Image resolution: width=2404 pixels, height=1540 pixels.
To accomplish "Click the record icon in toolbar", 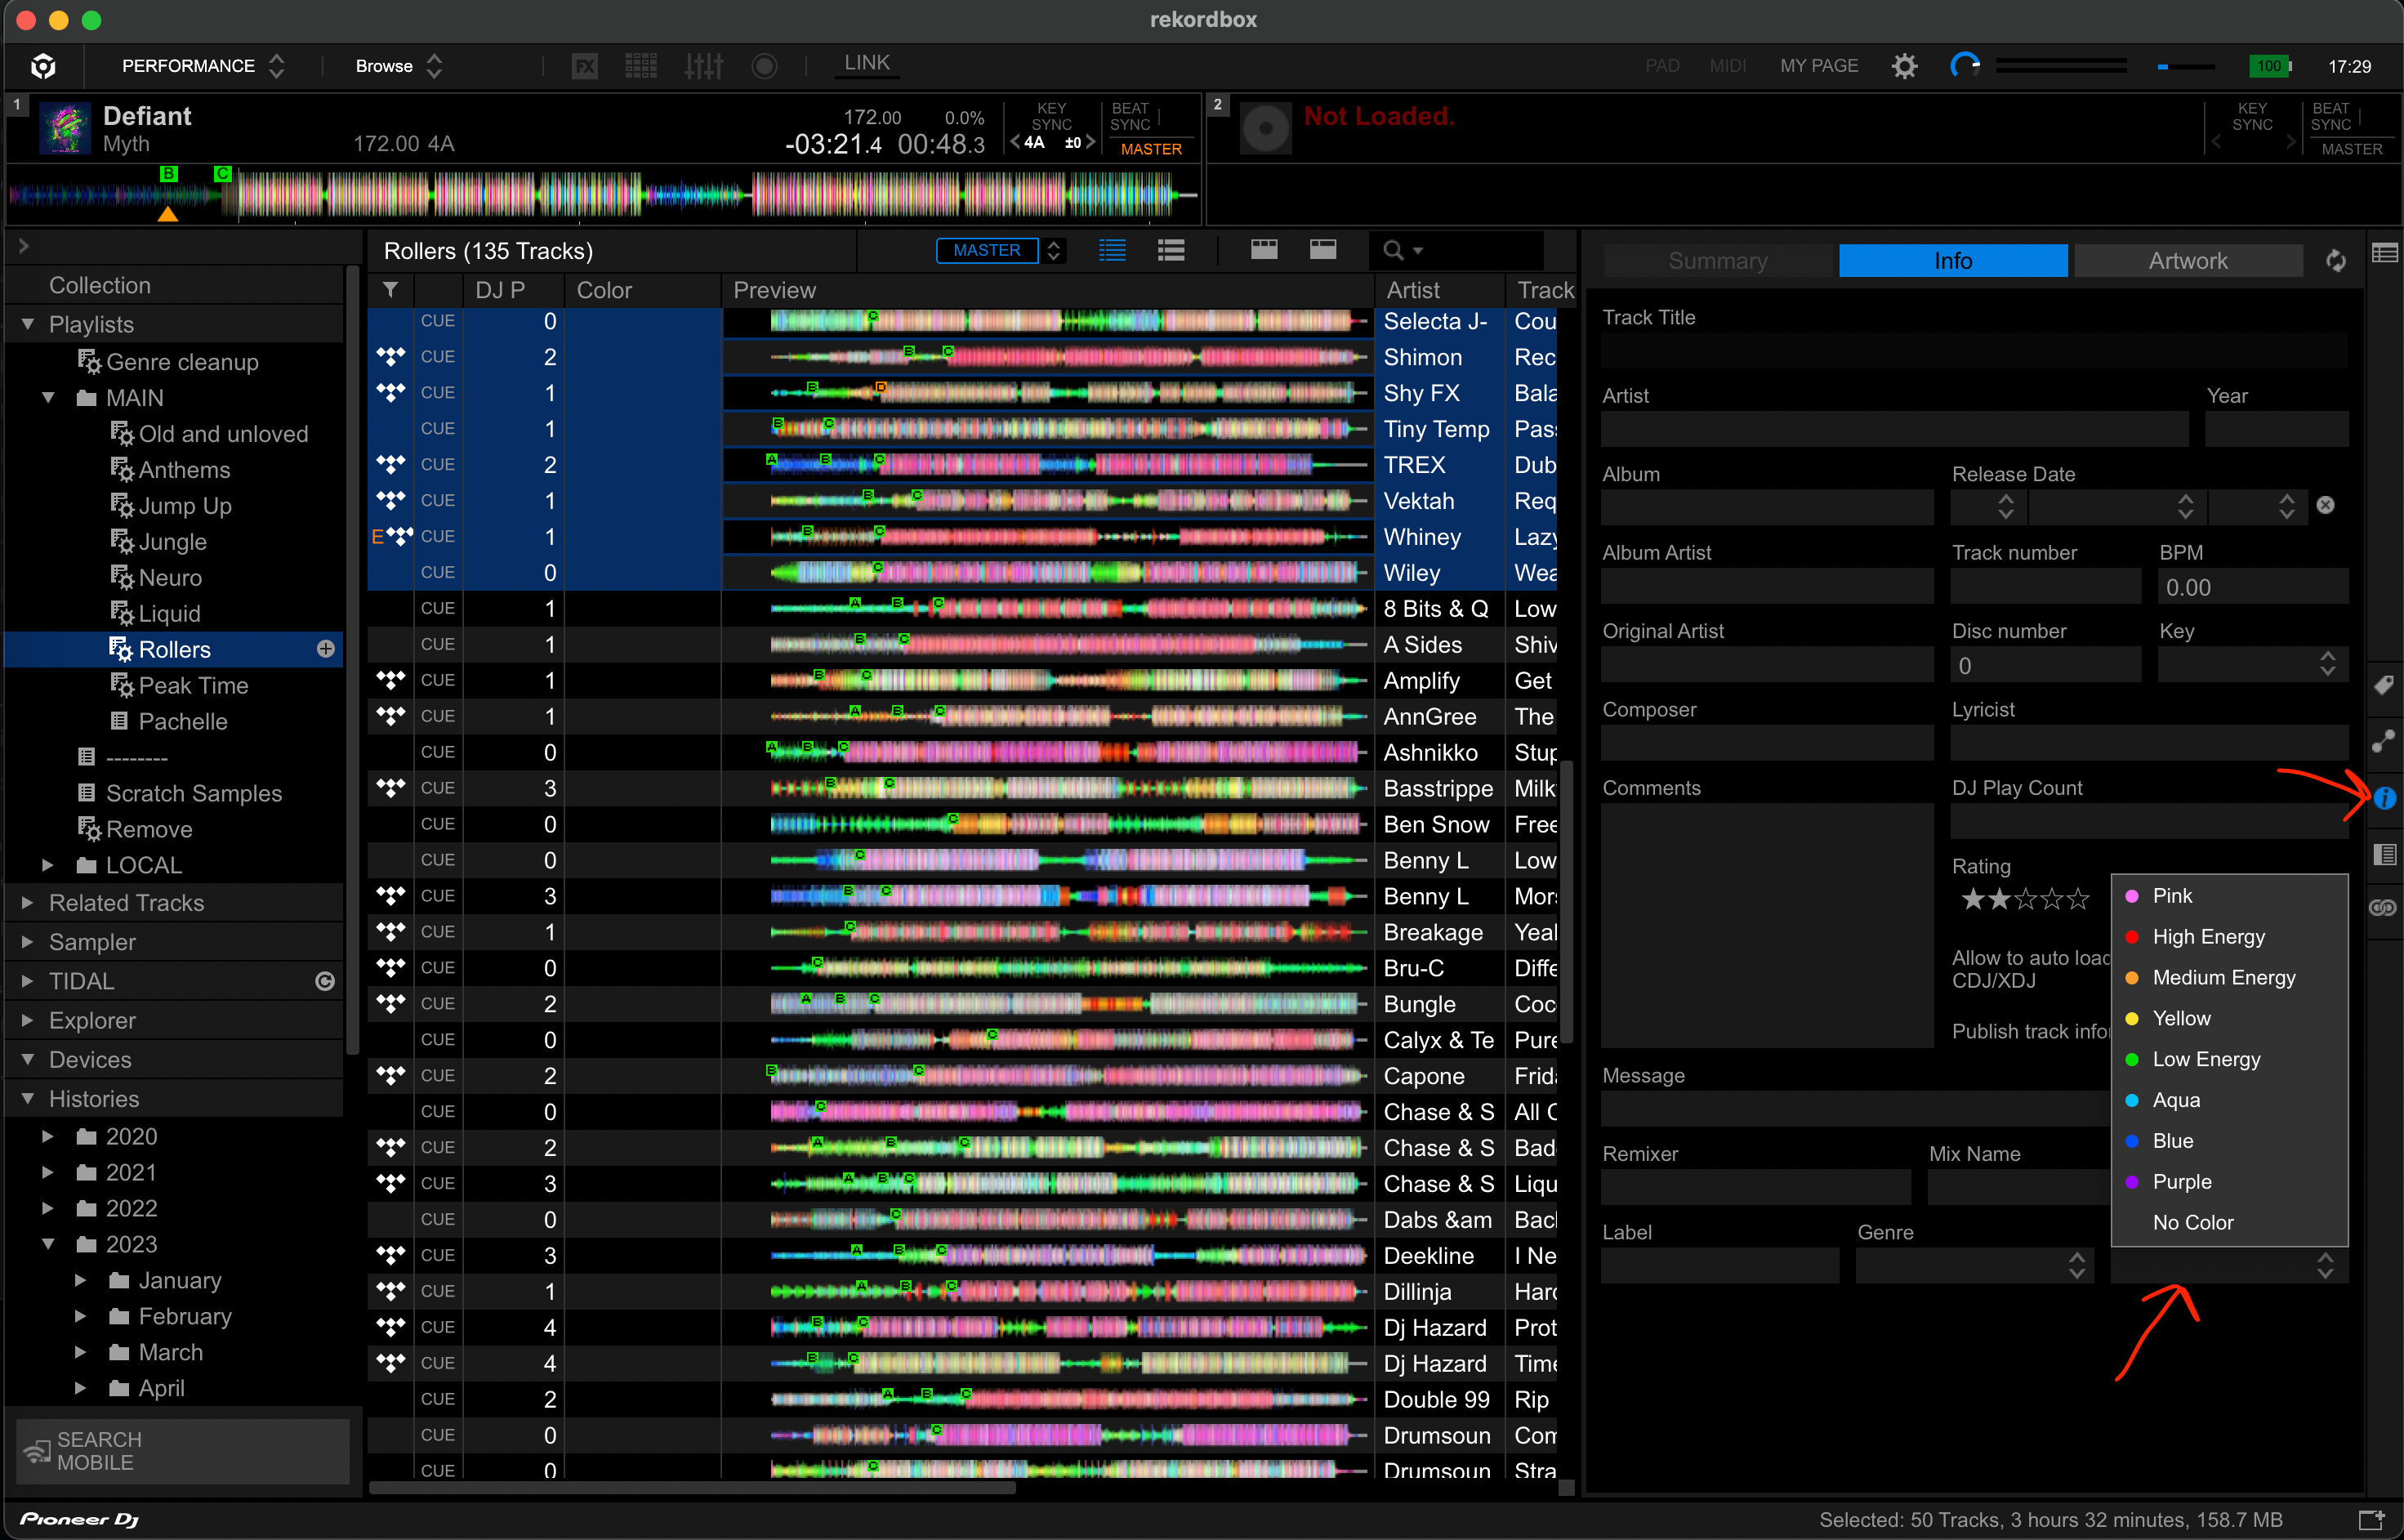I will [764, 66].
